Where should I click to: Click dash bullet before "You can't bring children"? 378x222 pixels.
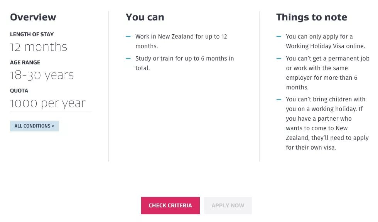279,99
